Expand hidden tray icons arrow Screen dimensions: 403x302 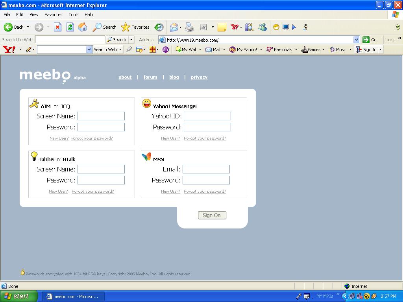coord(345,296)
